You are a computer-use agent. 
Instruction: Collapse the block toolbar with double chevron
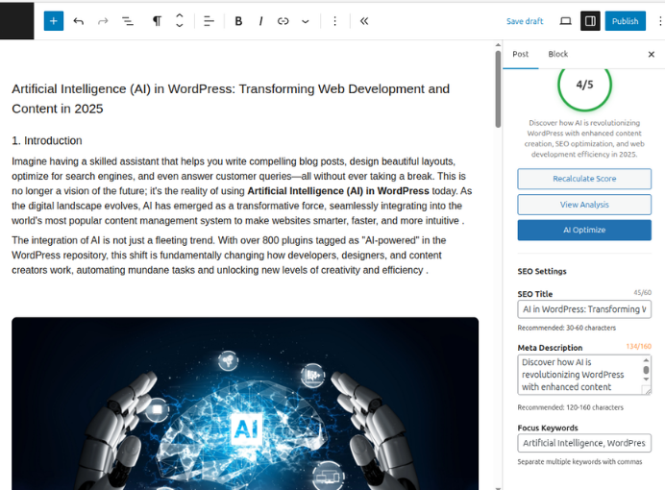364,21
